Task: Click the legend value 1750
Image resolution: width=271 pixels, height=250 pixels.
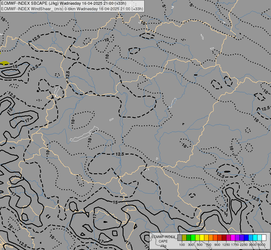Action: coord(235,245)
